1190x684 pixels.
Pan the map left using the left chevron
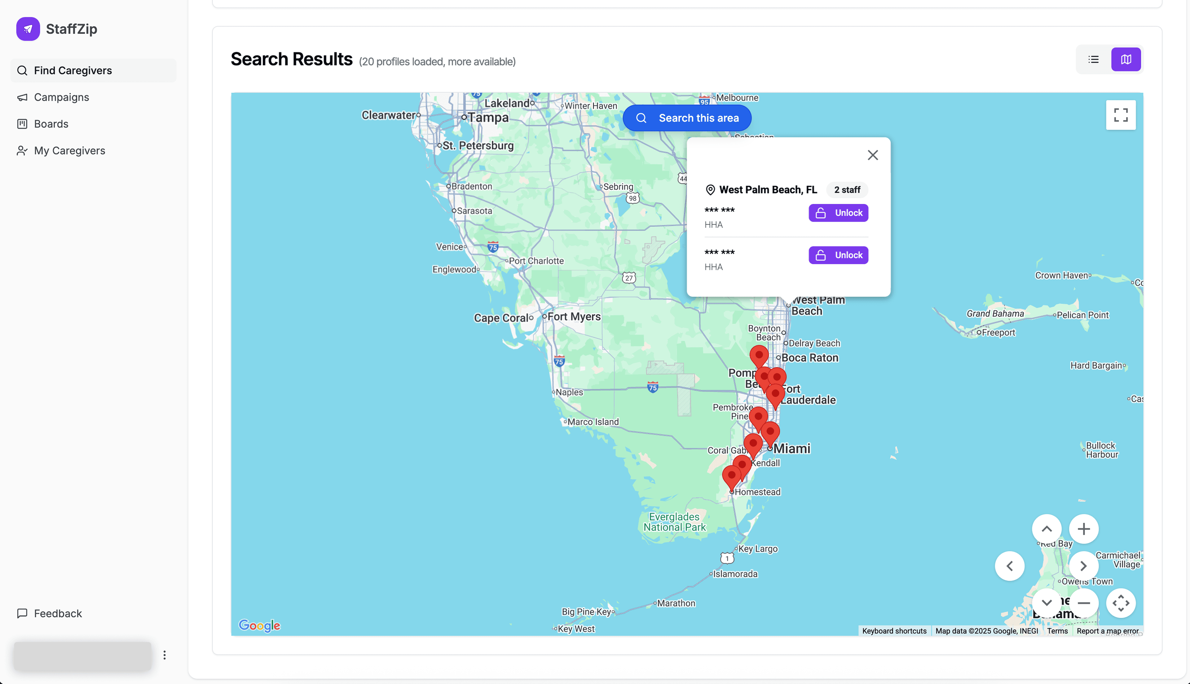[1010, 566]
